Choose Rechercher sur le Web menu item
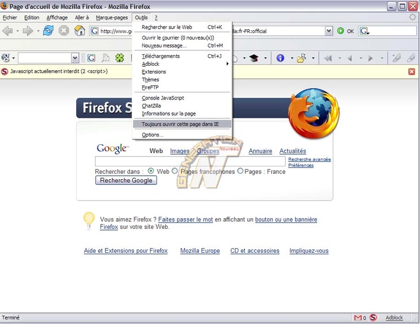 pyautogui.click(x=182, y=27)
